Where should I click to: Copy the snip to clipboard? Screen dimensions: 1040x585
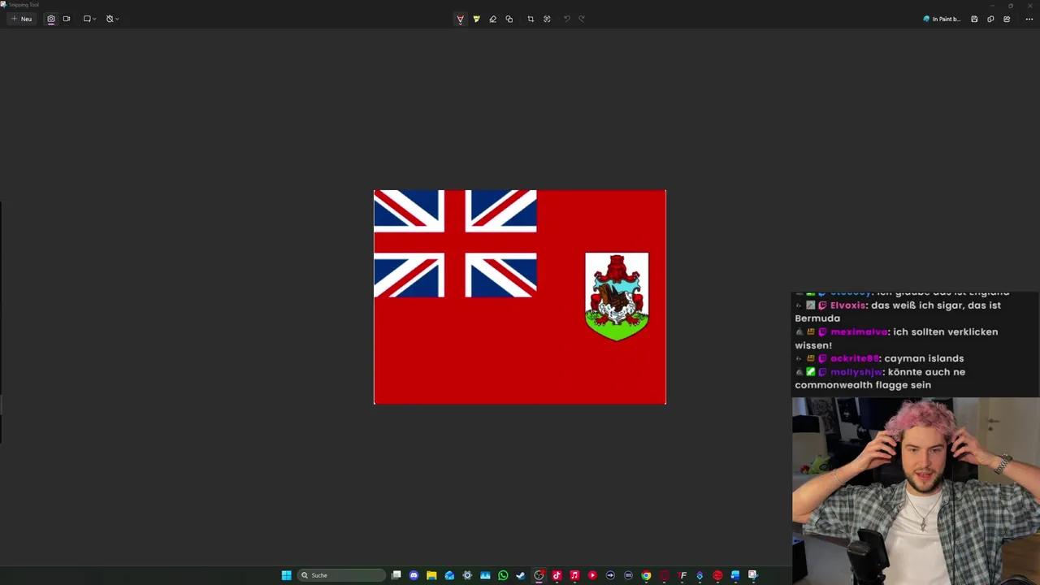click(x=990, y=19)
